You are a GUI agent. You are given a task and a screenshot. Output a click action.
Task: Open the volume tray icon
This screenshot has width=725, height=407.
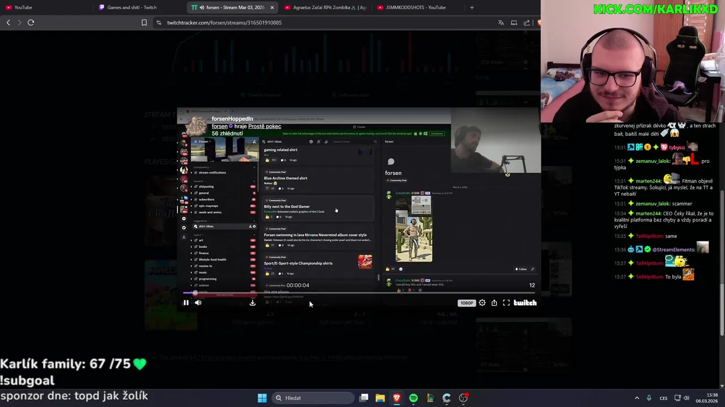coord(686,398)
